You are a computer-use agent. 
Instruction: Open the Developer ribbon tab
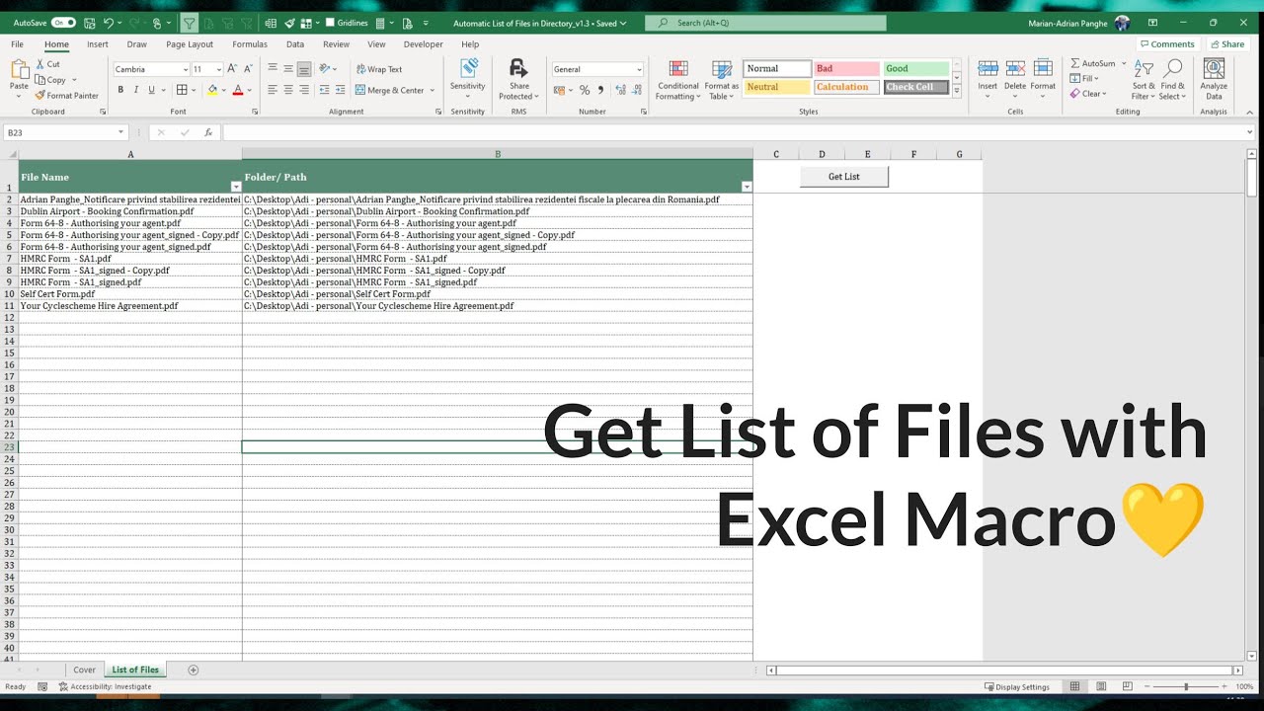click(424, 44)
